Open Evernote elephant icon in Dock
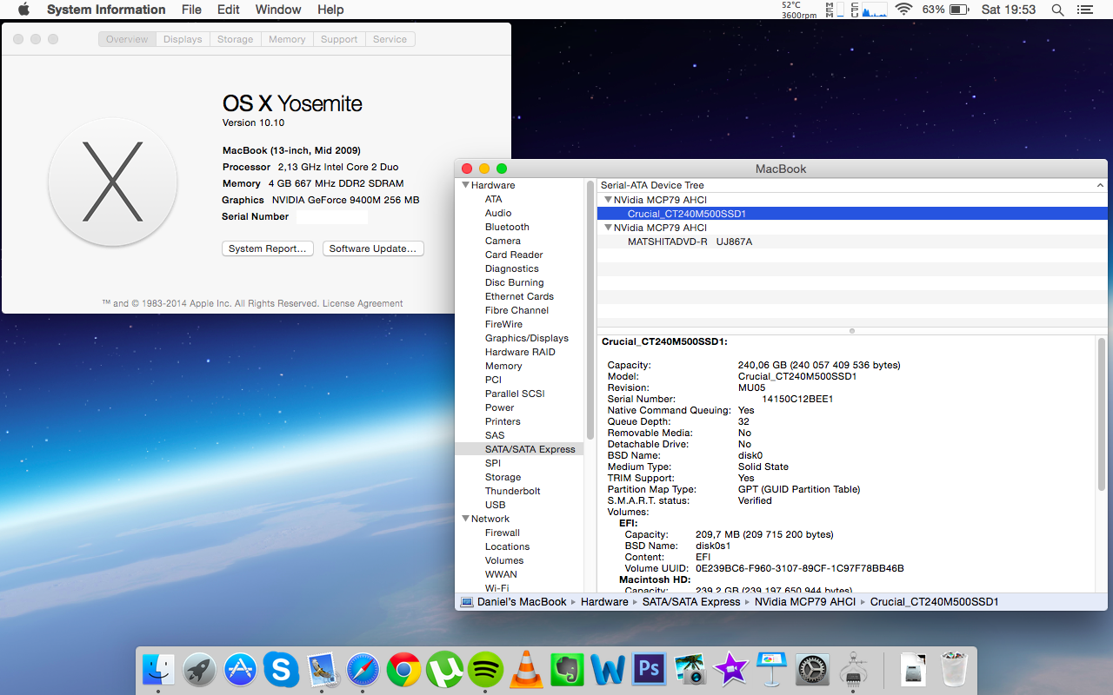1113x695 pixels. click(567, 669)
